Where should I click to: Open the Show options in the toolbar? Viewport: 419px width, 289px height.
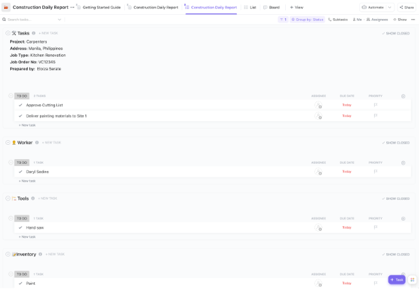pyautogui.click(x=400, y=20)
